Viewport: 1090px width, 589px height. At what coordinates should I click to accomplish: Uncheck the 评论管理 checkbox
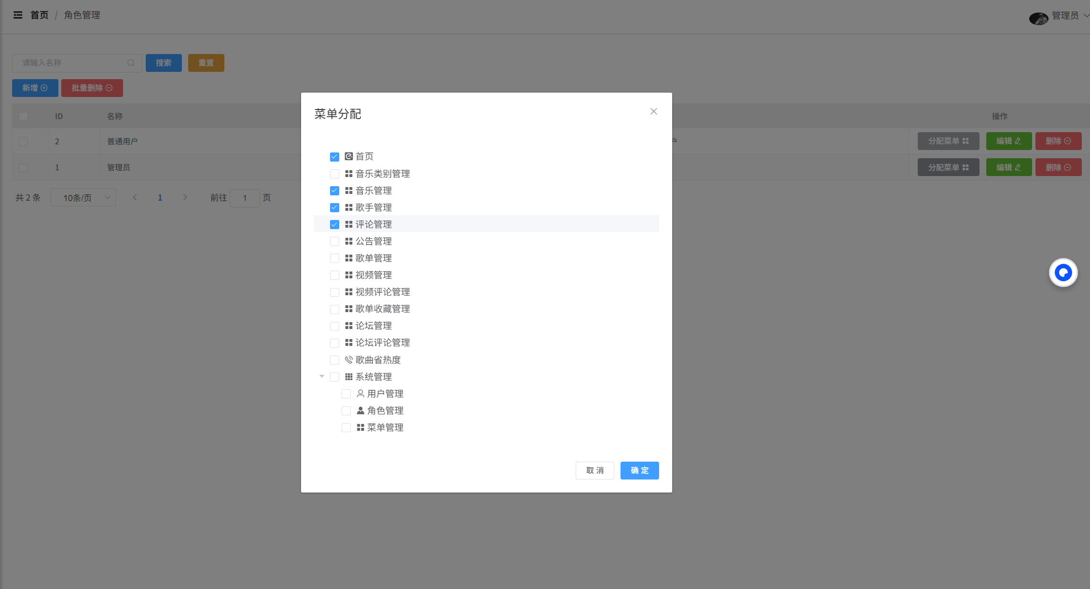point(334,224)
